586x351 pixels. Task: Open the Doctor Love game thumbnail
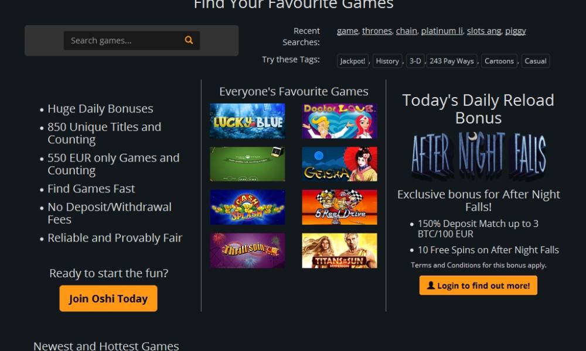[339, 121]
